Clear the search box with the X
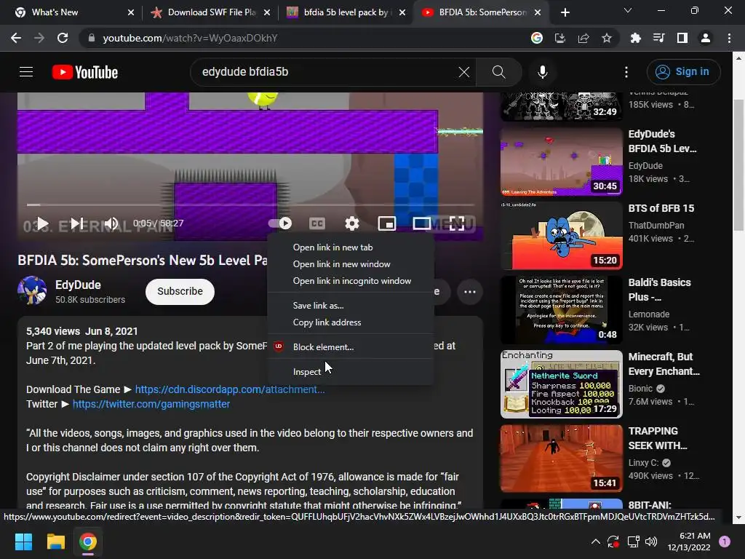 463,72
